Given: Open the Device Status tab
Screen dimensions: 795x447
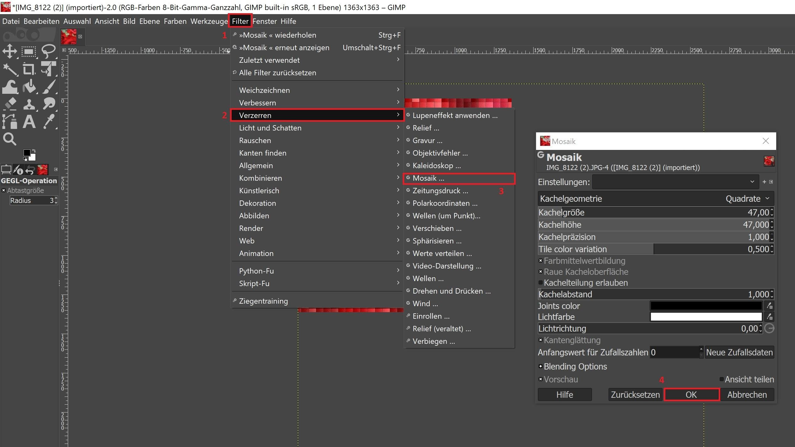Looking at the screenshot, I should 19,170.
